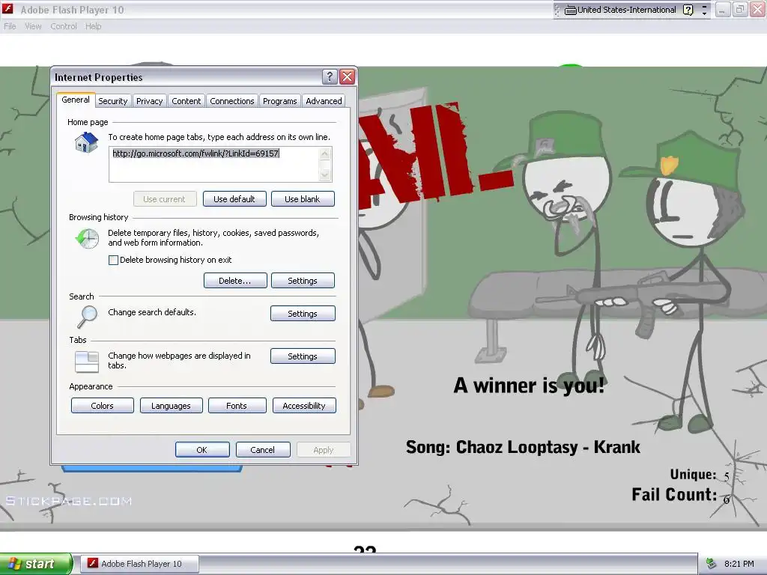Click the Use default button
Image resolution: width=767 pixels, height=575 pixels.
click(x=234, y=199)
